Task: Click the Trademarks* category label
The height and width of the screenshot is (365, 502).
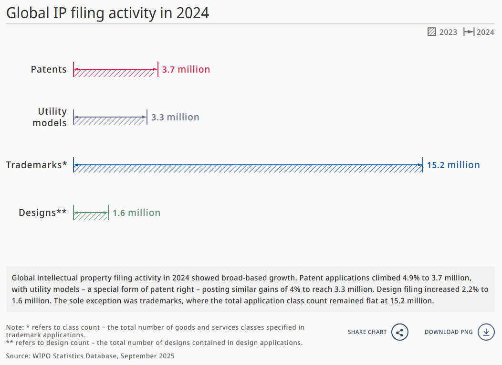Action: click(x=36, y=165)
